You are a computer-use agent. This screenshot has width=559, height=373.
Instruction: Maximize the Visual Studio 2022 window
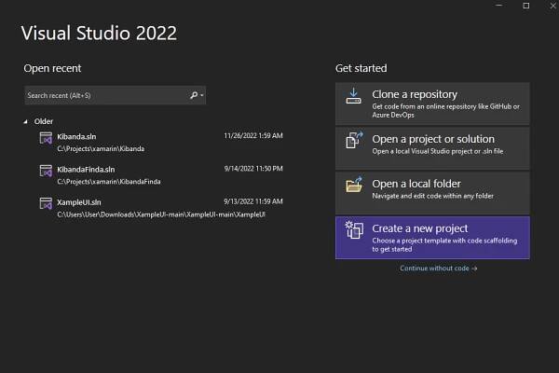(525, 6)
